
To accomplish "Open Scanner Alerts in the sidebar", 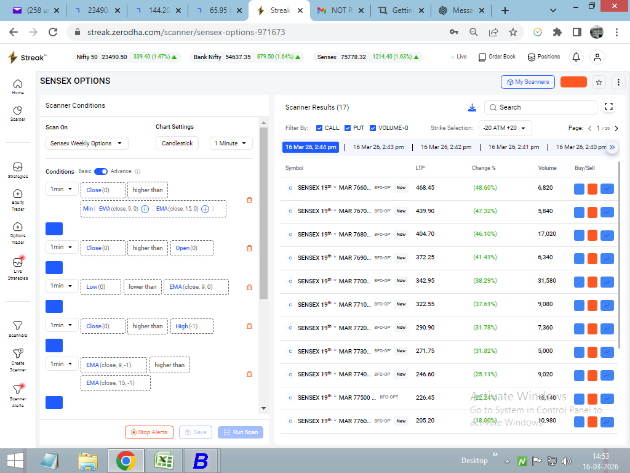I will (18, 390).
